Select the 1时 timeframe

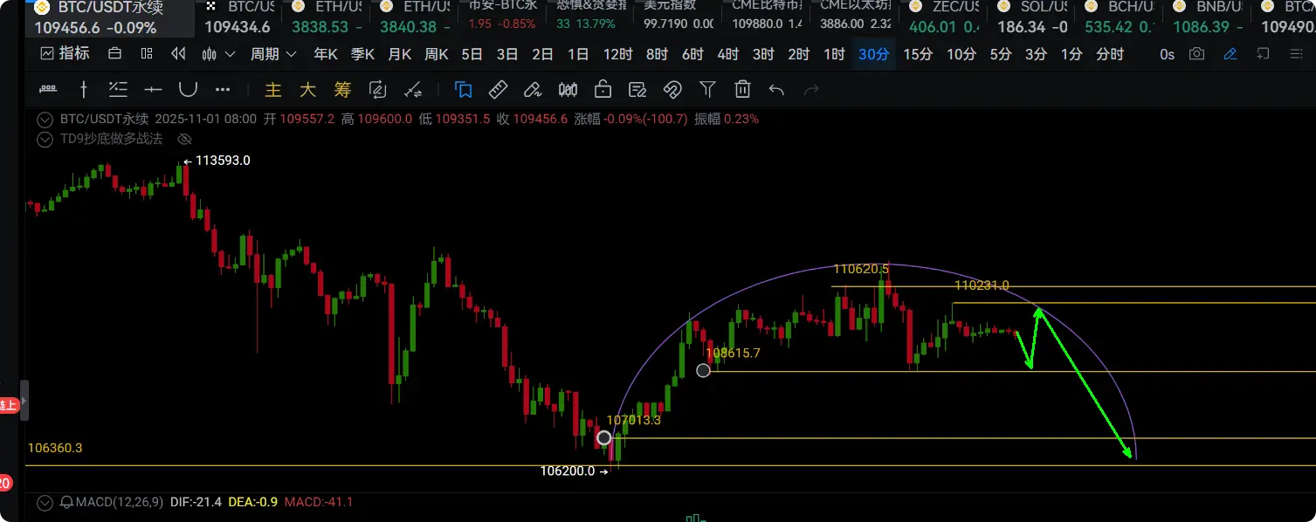tap(834, 54)
